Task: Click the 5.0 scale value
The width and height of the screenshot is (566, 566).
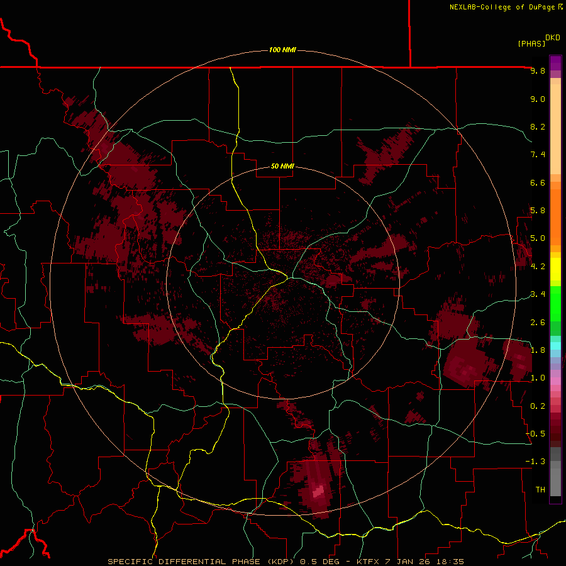Action: [x=538, y=238]
